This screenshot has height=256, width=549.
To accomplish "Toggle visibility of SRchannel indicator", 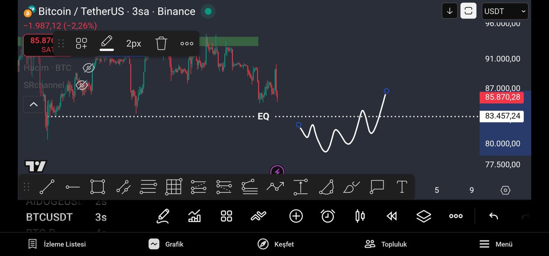I will coord(81,85).
